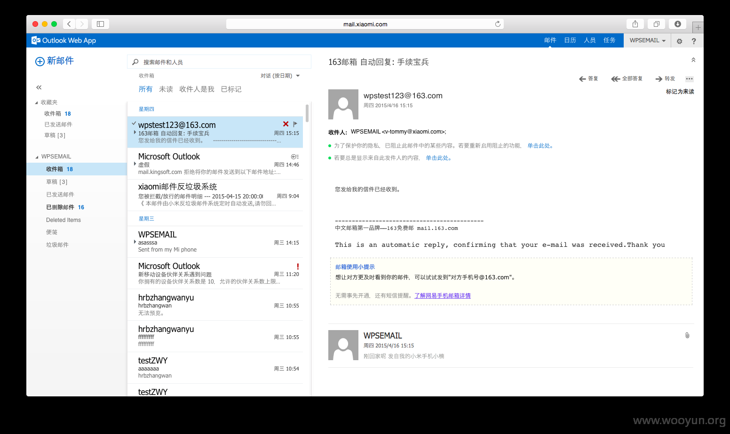
Task: Delete wpstest123@163.com message with red X
Action: click(x=286, y=124)
